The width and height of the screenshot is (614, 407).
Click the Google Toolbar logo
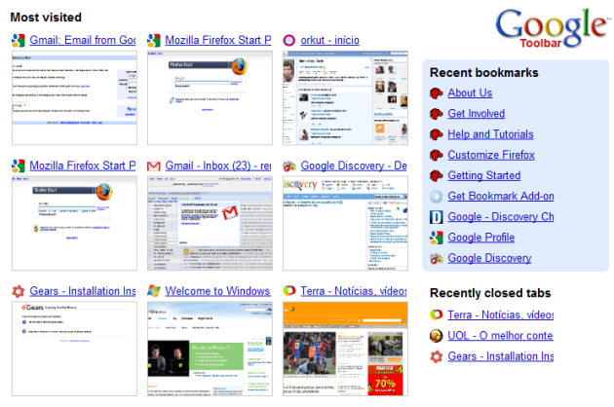click(553, 28)
